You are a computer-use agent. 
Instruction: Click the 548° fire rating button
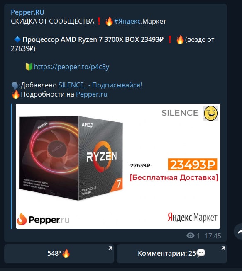coord(59,254)
